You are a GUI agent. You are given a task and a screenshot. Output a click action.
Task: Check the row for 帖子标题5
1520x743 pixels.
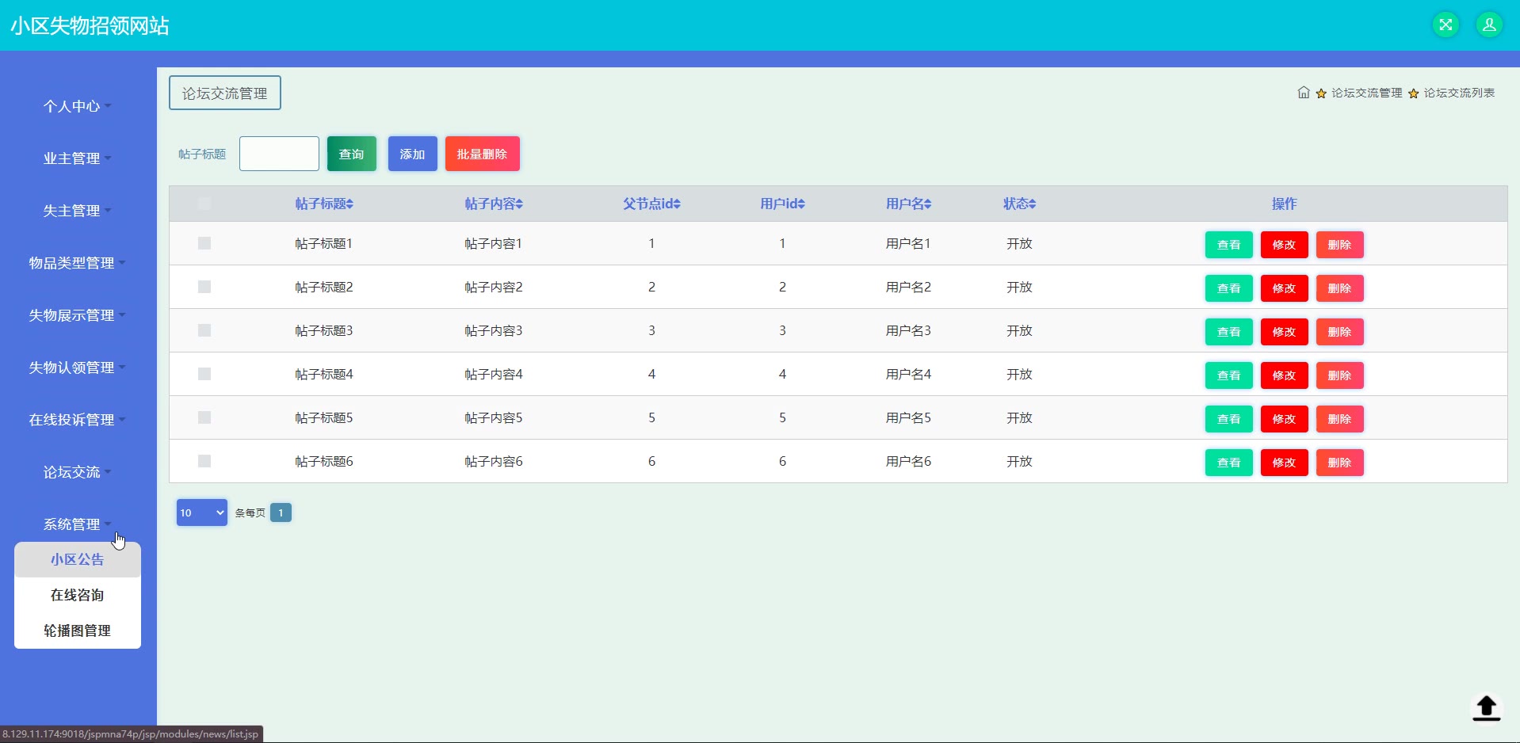pos(204,417)
